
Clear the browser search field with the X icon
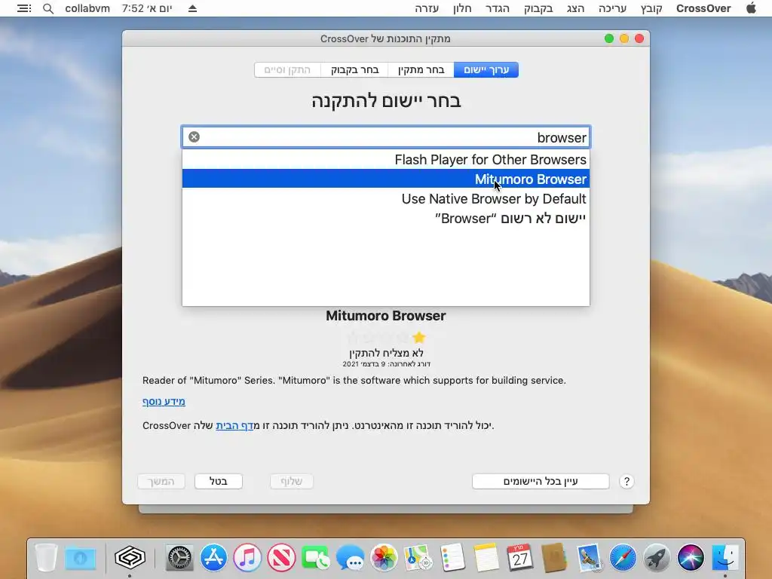[x=194, y=137]
